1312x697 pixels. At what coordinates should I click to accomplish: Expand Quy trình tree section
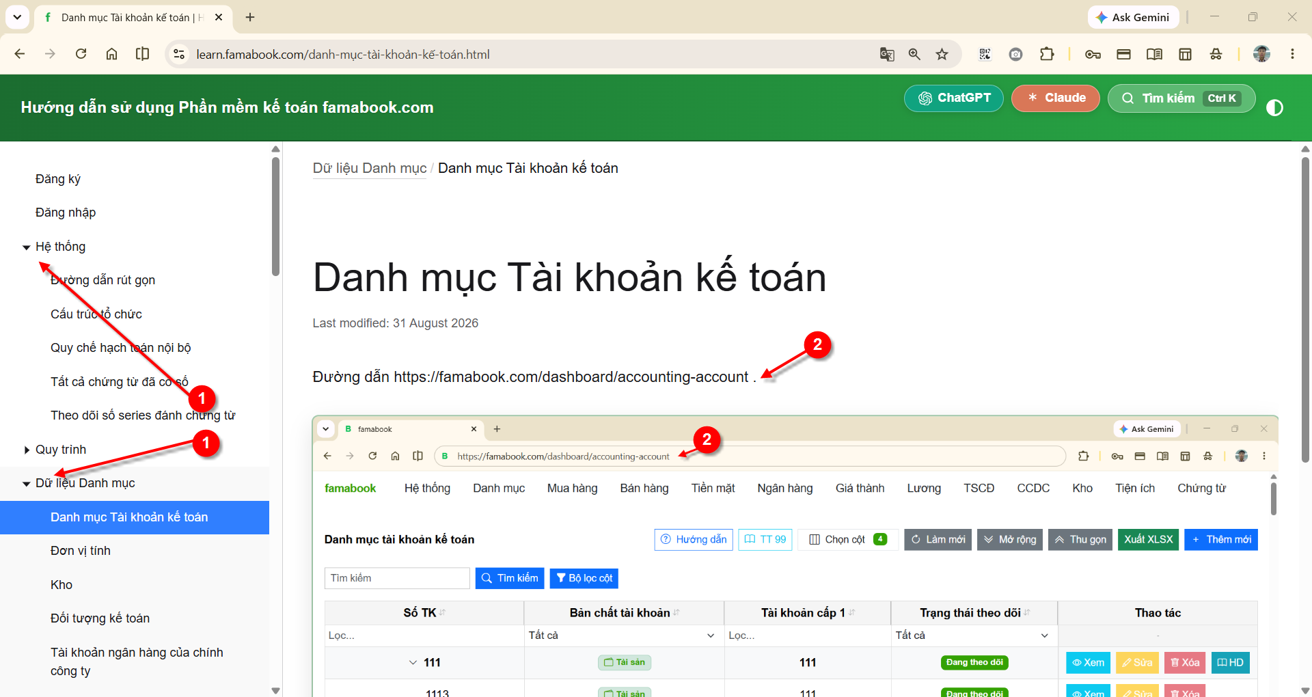26,450
